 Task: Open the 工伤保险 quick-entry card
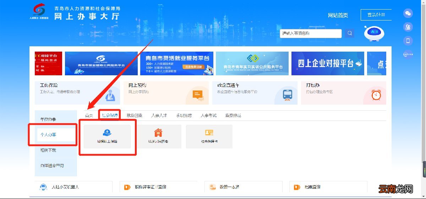77,93
